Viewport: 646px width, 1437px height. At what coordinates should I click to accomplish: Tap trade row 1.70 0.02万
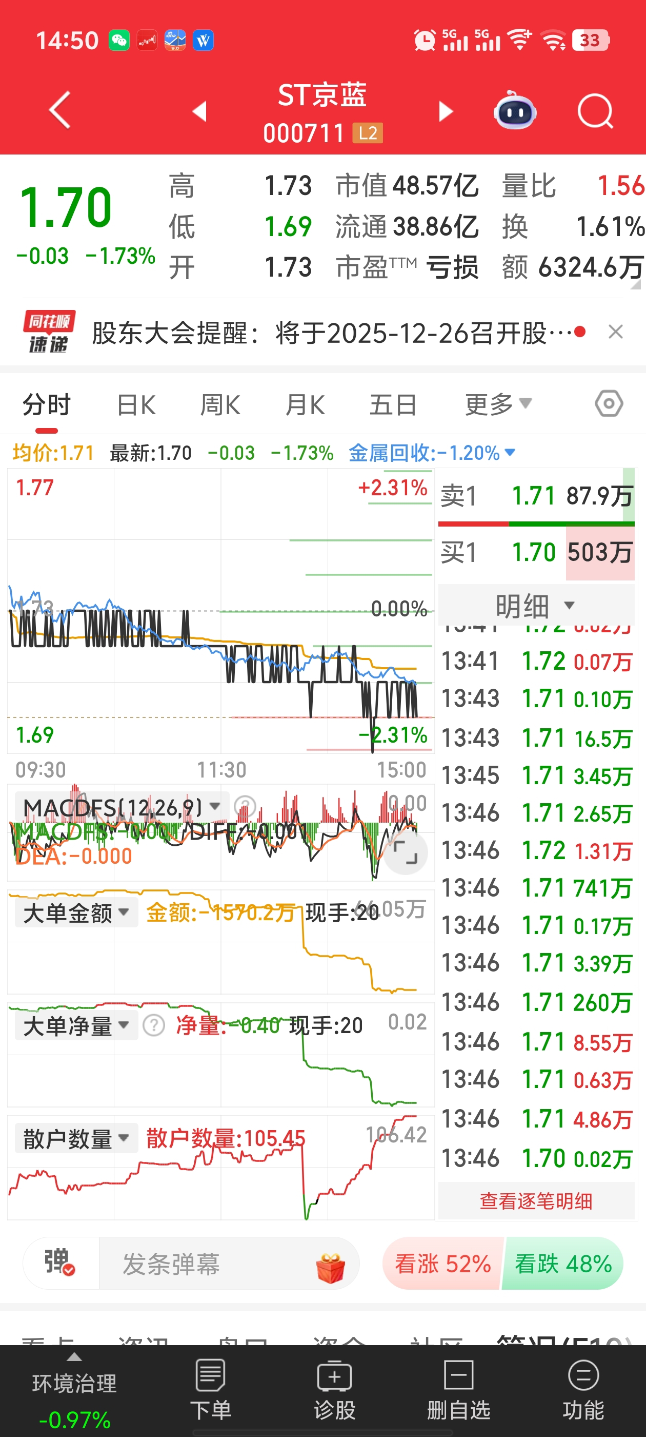[536, 1158]
